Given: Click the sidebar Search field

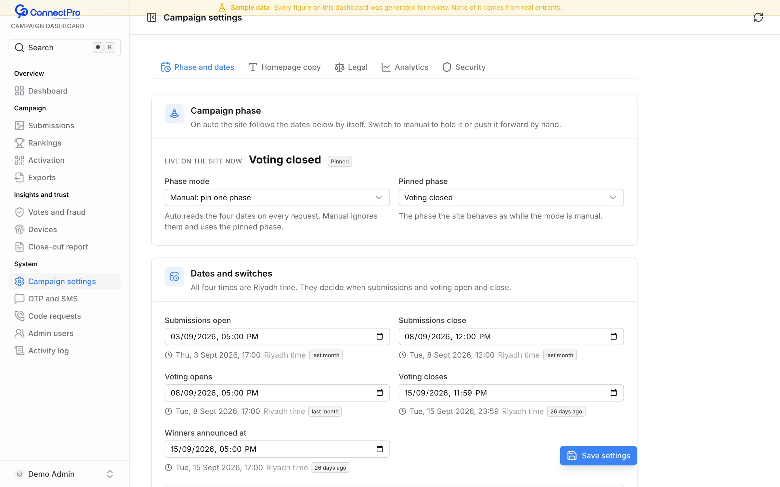Looking at the screenshot, I should point(65,48).
